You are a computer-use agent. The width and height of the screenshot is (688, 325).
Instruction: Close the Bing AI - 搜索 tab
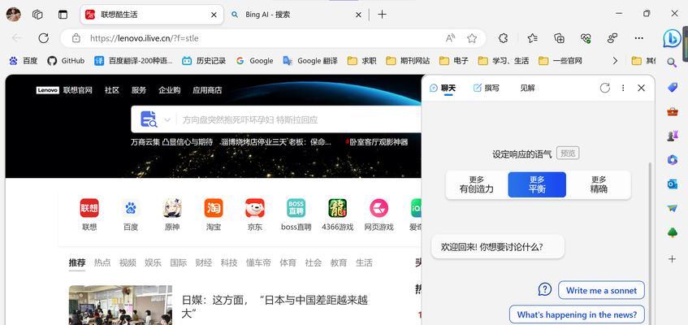tap(358, 15)
